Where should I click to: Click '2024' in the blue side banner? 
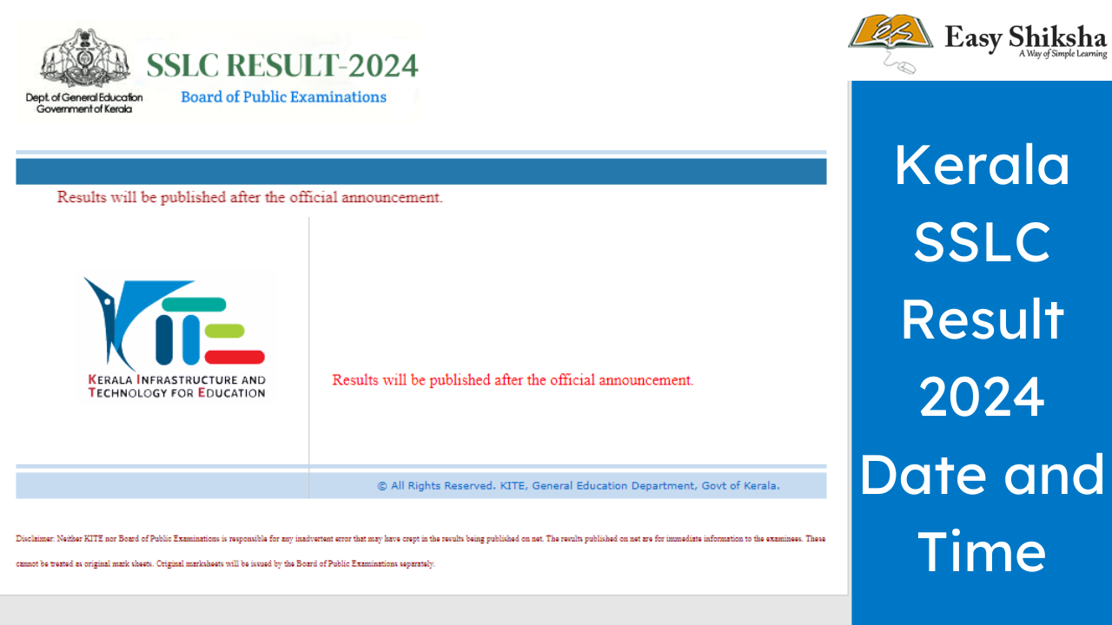[982, 398]
